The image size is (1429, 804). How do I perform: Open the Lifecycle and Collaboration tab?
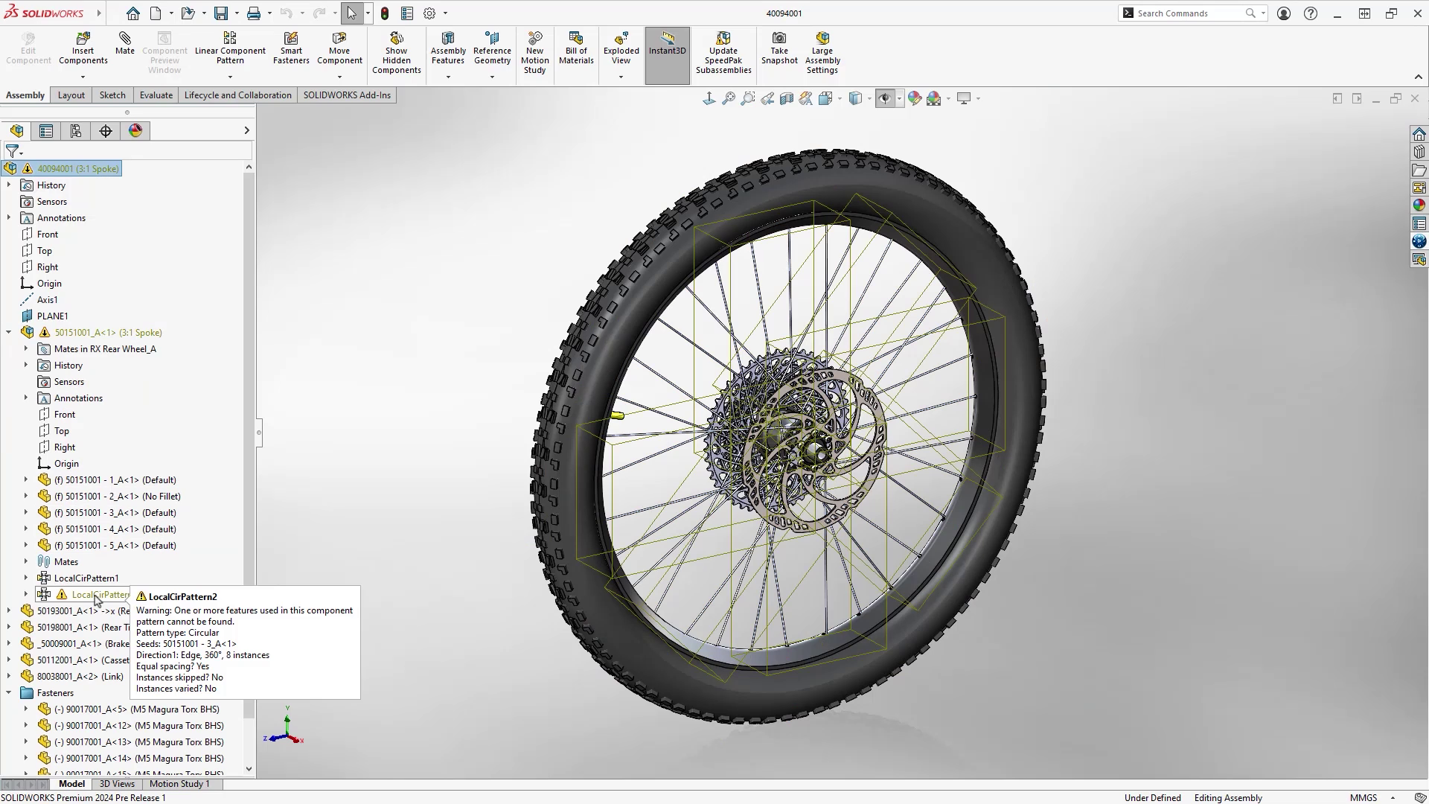coord(237,95)
